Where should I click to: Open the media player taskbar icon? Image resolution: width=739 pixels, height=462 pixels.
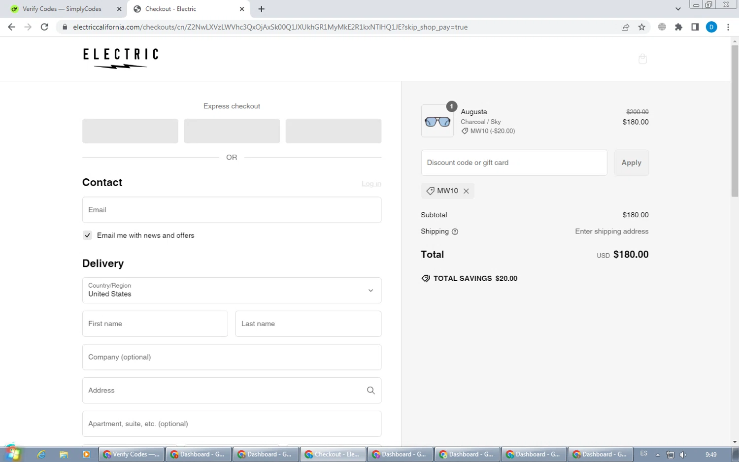[86, 455]
